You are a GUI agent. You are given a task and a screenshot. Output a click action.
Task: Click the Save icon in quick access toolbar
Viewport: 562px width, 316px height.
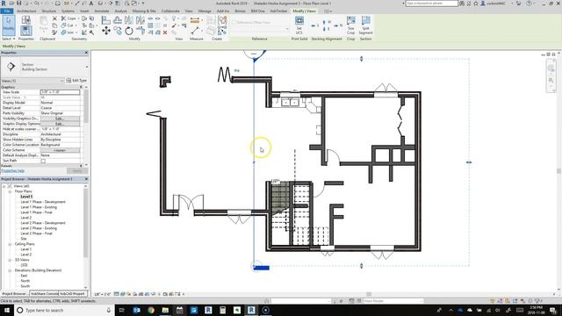pyautogui.click(x=19, y=4)
